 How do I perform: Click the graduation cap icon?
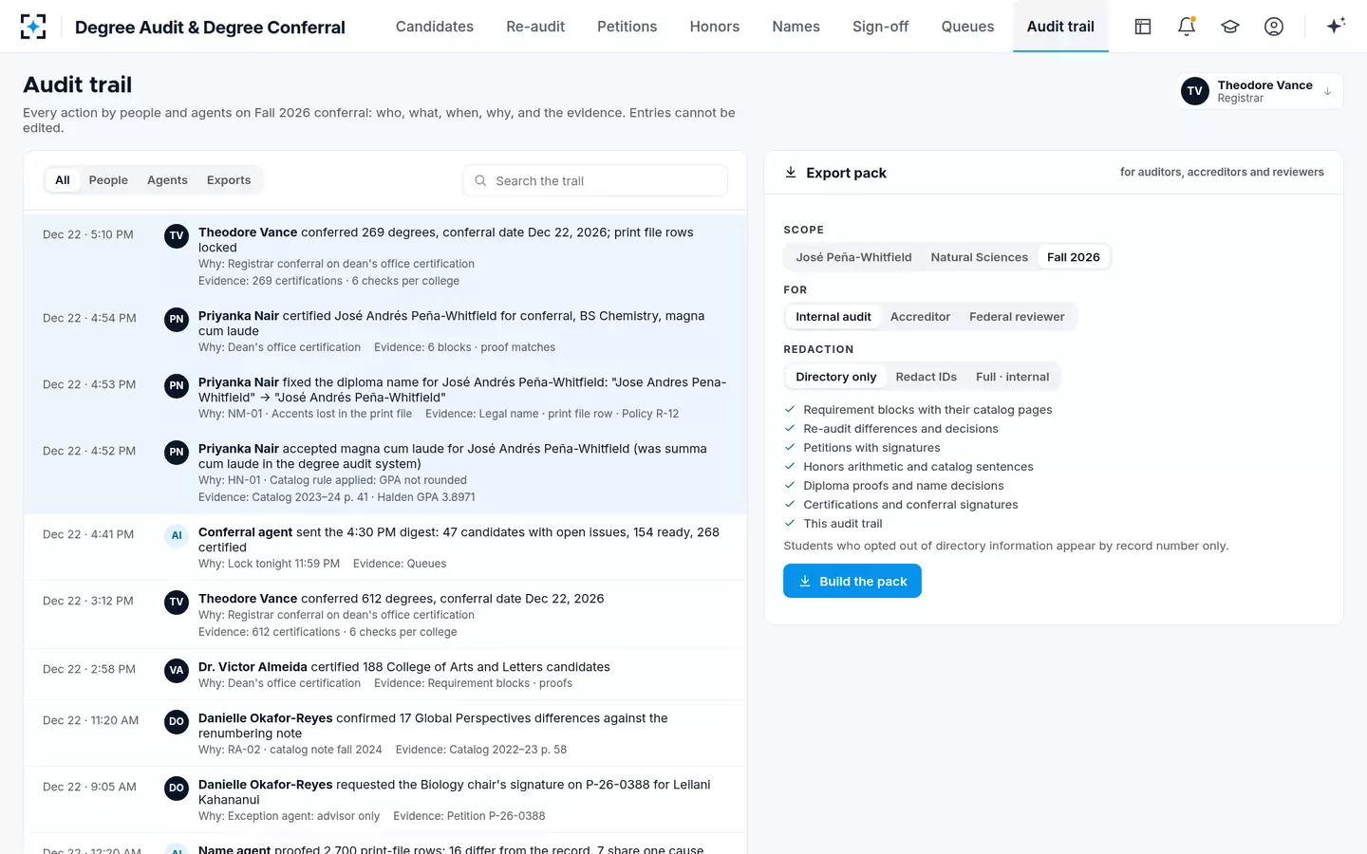click(1230, 27)
